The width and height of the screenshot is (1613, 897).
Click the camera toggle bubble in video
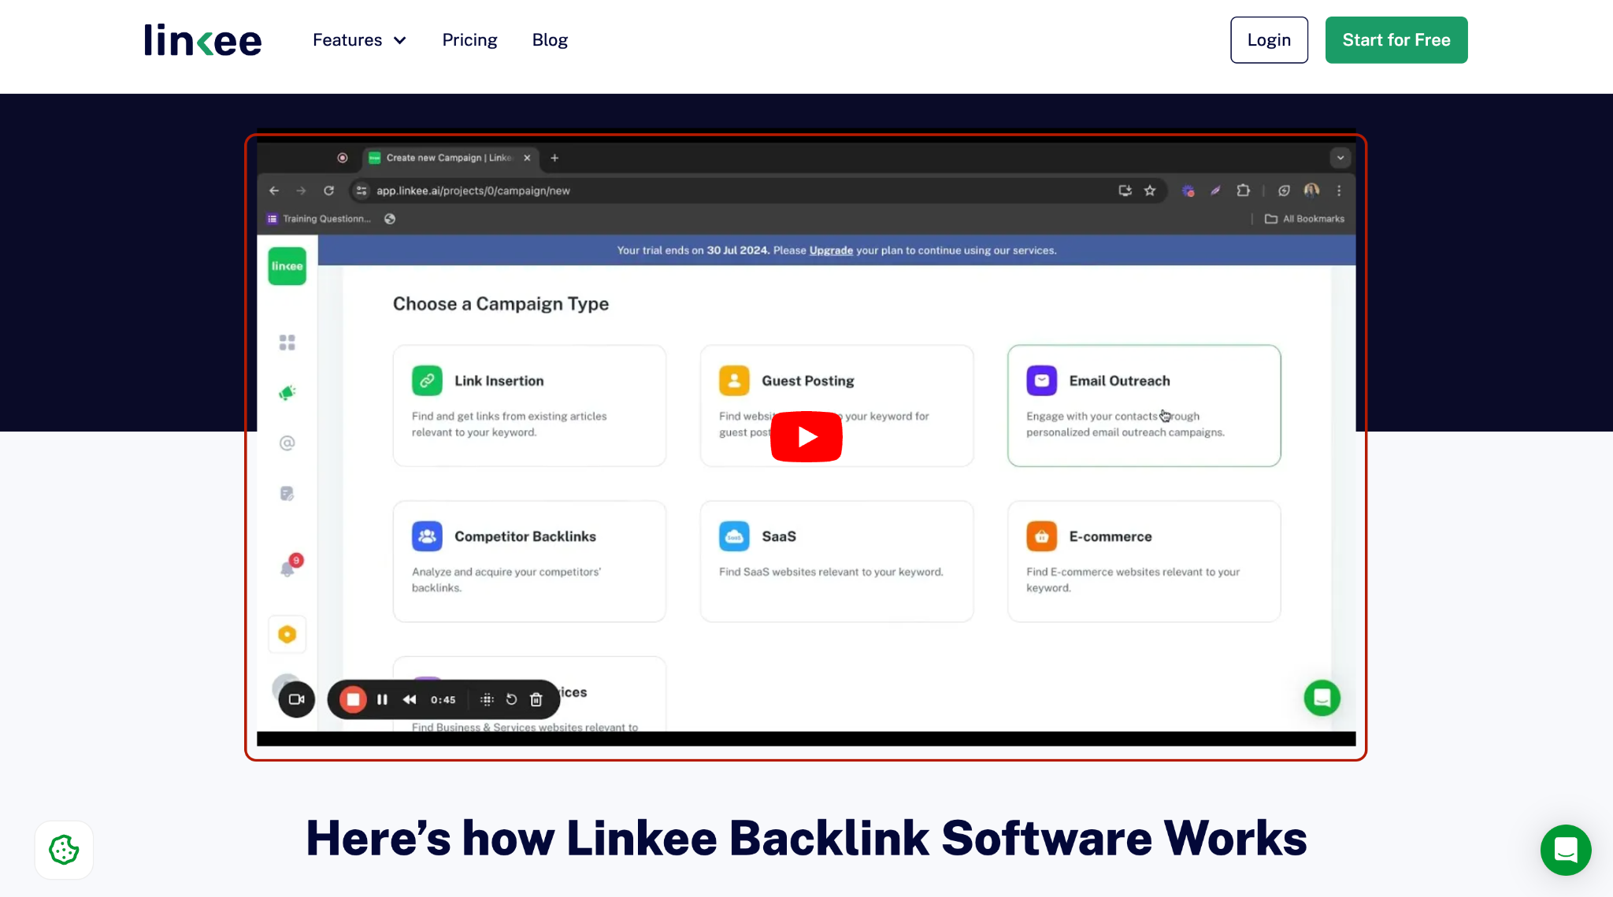pos(296,699)
